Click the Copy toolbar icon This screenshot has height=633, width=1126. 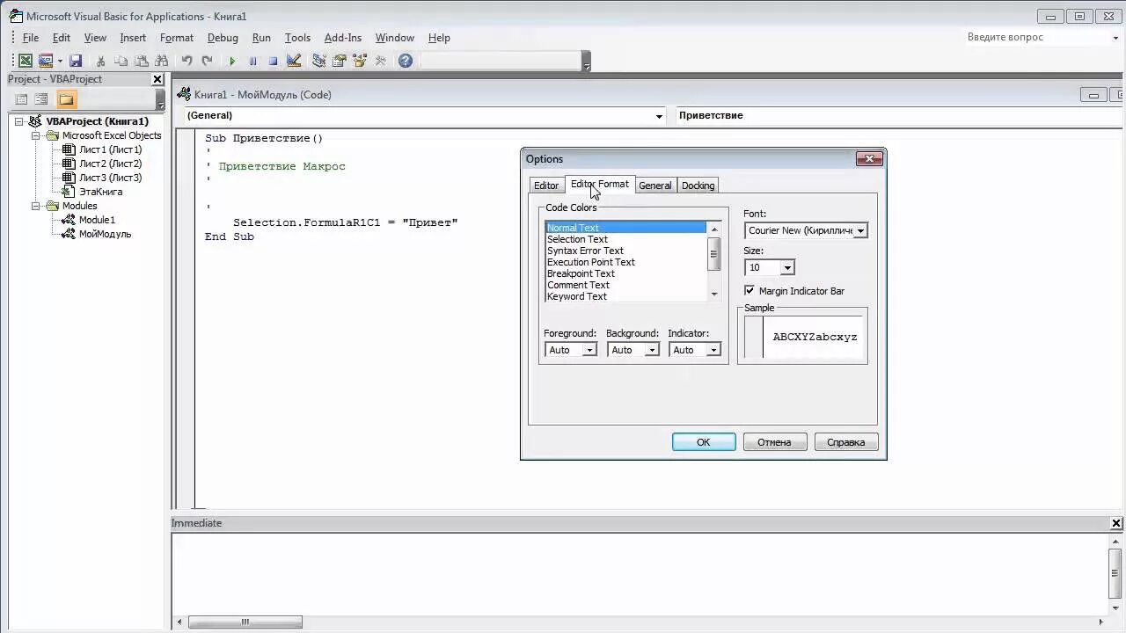tap(121, 61)
